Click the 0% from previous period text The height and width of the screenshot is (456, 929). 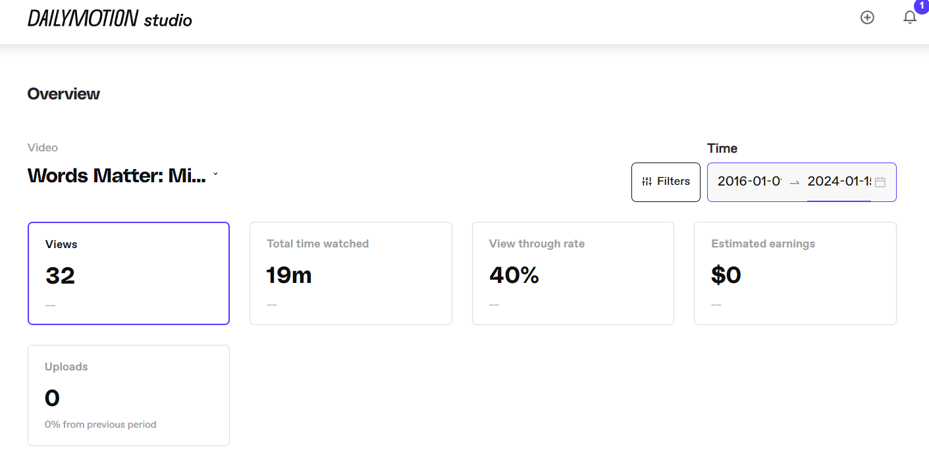click(x=101, y=424)
